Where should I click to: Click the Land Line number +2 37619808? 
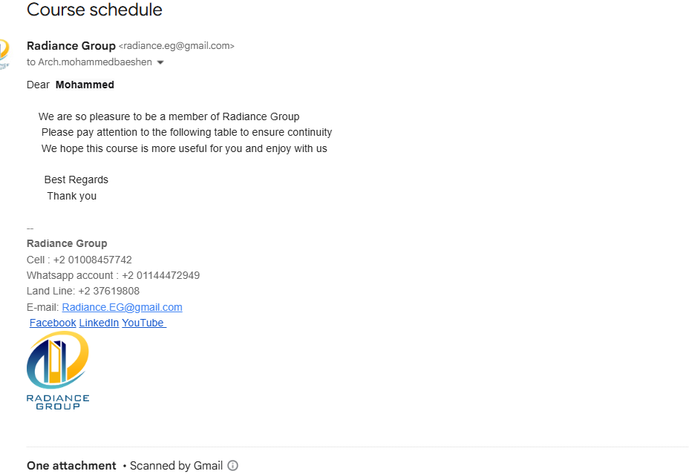109,291
